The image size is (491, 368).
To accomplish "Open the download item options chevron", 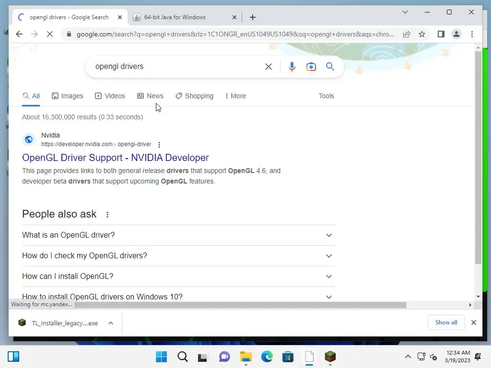I will click(111, 323).
